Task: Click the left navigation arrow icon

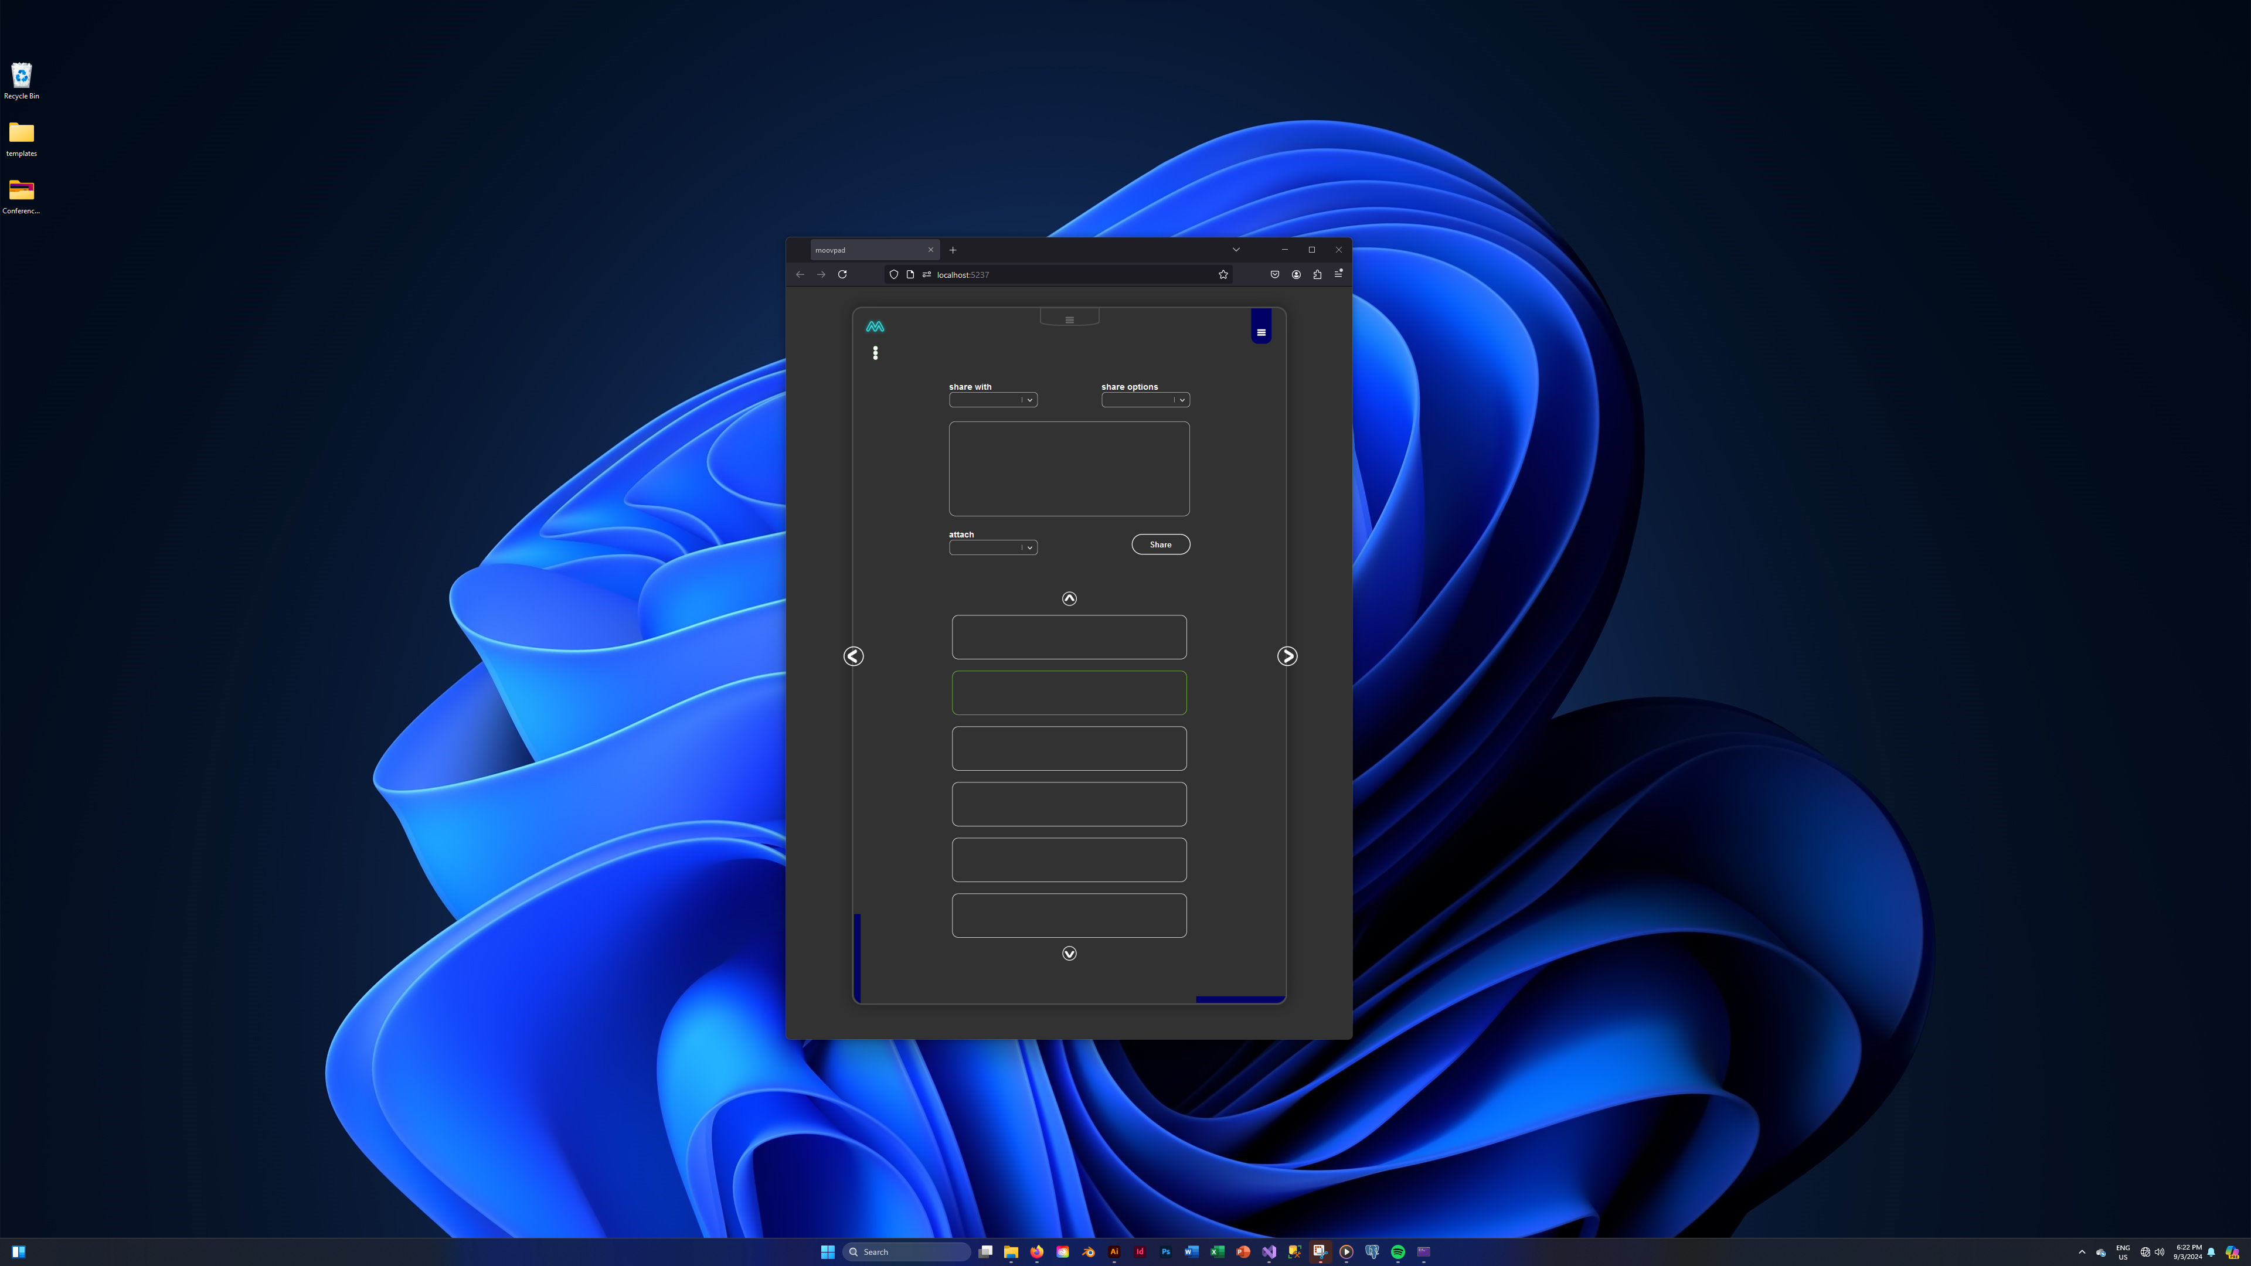Action: click(852, 655)
